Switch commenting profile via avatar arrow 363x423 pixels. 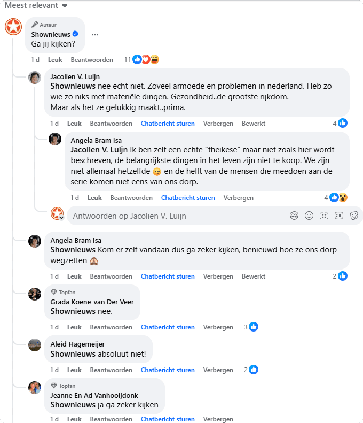[x=61, y=218]
